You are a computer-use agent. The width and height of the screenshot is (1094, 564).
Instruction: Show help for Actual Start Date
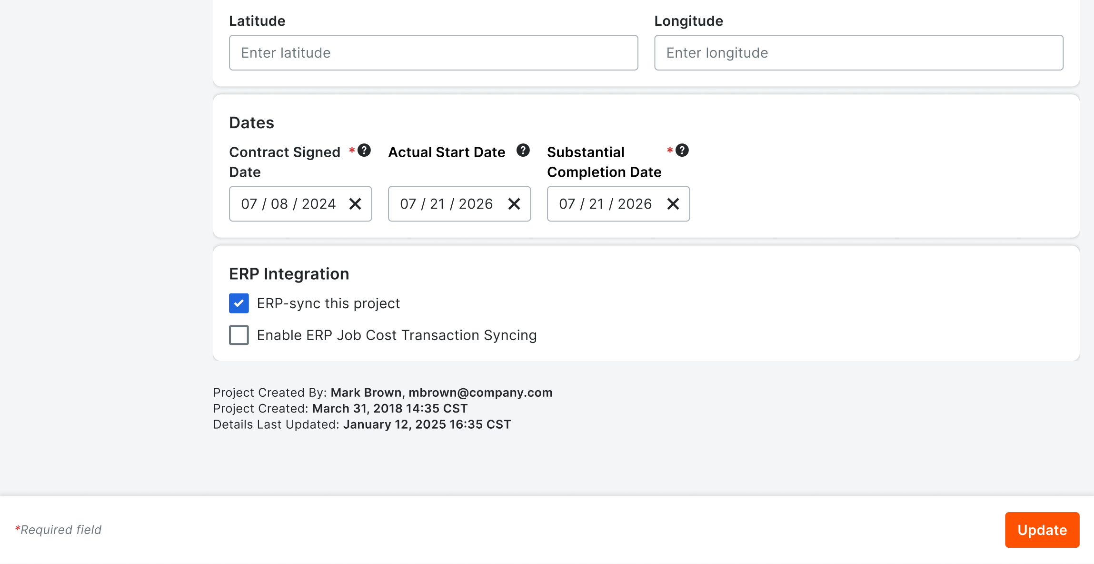523,151
